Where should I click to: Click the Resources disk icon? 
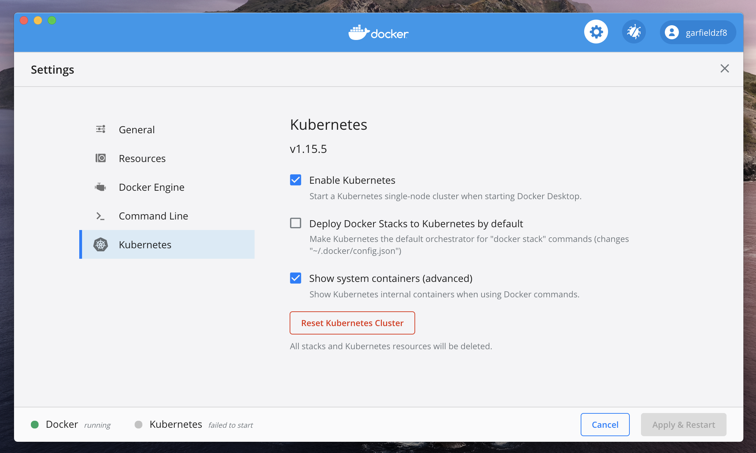[101, 158]
